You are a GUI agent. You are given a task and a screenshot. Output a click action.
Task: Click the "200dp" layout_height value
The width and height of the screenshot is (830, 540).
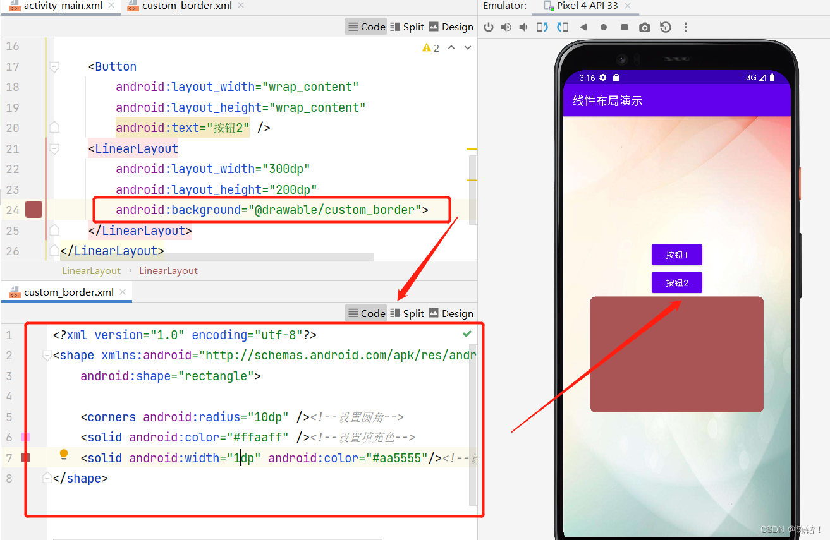[x=293, y=189]
